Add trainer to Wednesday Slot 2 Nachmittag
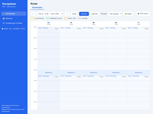 tap(101, 77)
